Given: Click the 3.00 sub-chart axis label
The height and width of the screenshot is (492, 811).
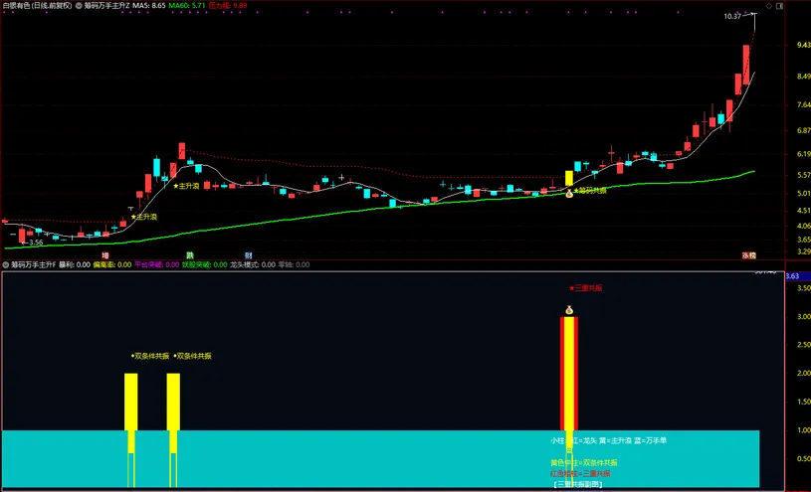Looking at the screenshot, I should point(804,317).
